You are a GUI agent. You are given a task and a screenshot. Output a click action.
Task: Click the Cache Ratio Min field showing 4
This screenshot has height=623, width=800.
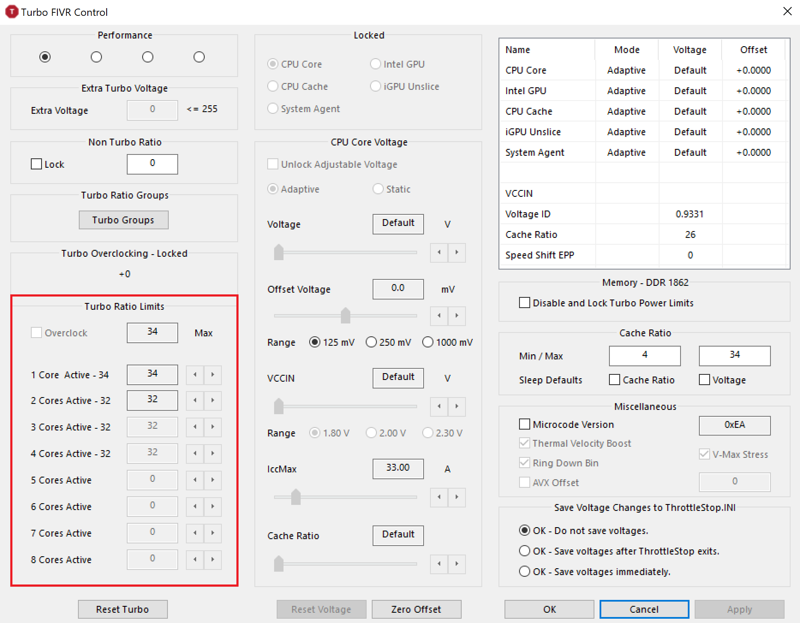(645, 356)
